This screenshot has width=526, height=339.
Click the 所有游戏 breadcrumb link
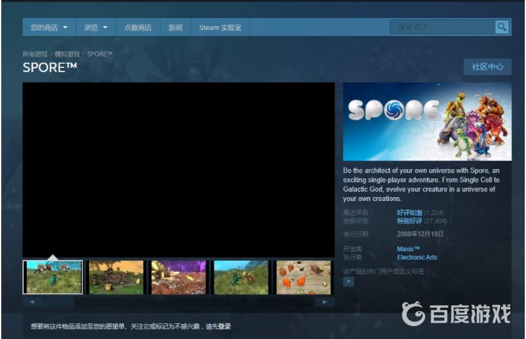35,54
